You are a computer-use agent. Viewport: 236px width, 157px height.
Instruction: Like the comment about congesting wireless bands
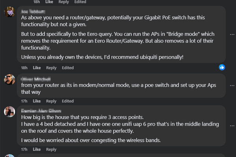37,150
